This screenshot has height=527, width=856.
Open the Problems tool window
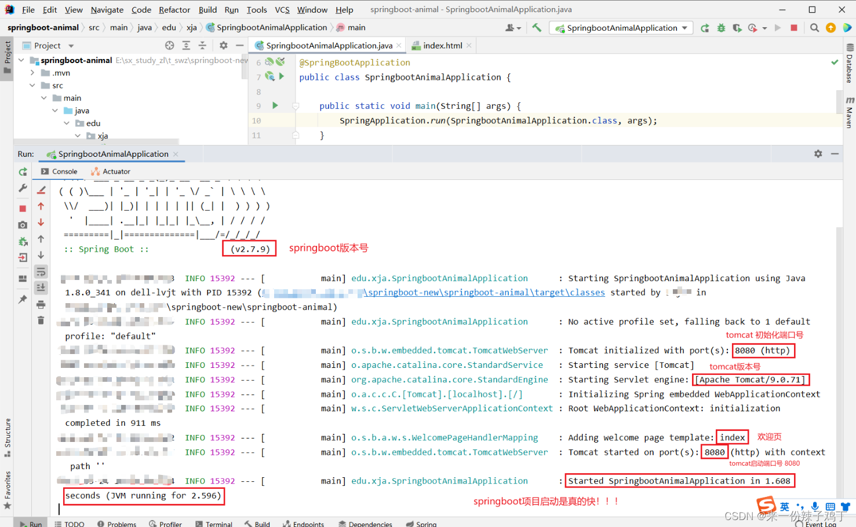point(117,524)
